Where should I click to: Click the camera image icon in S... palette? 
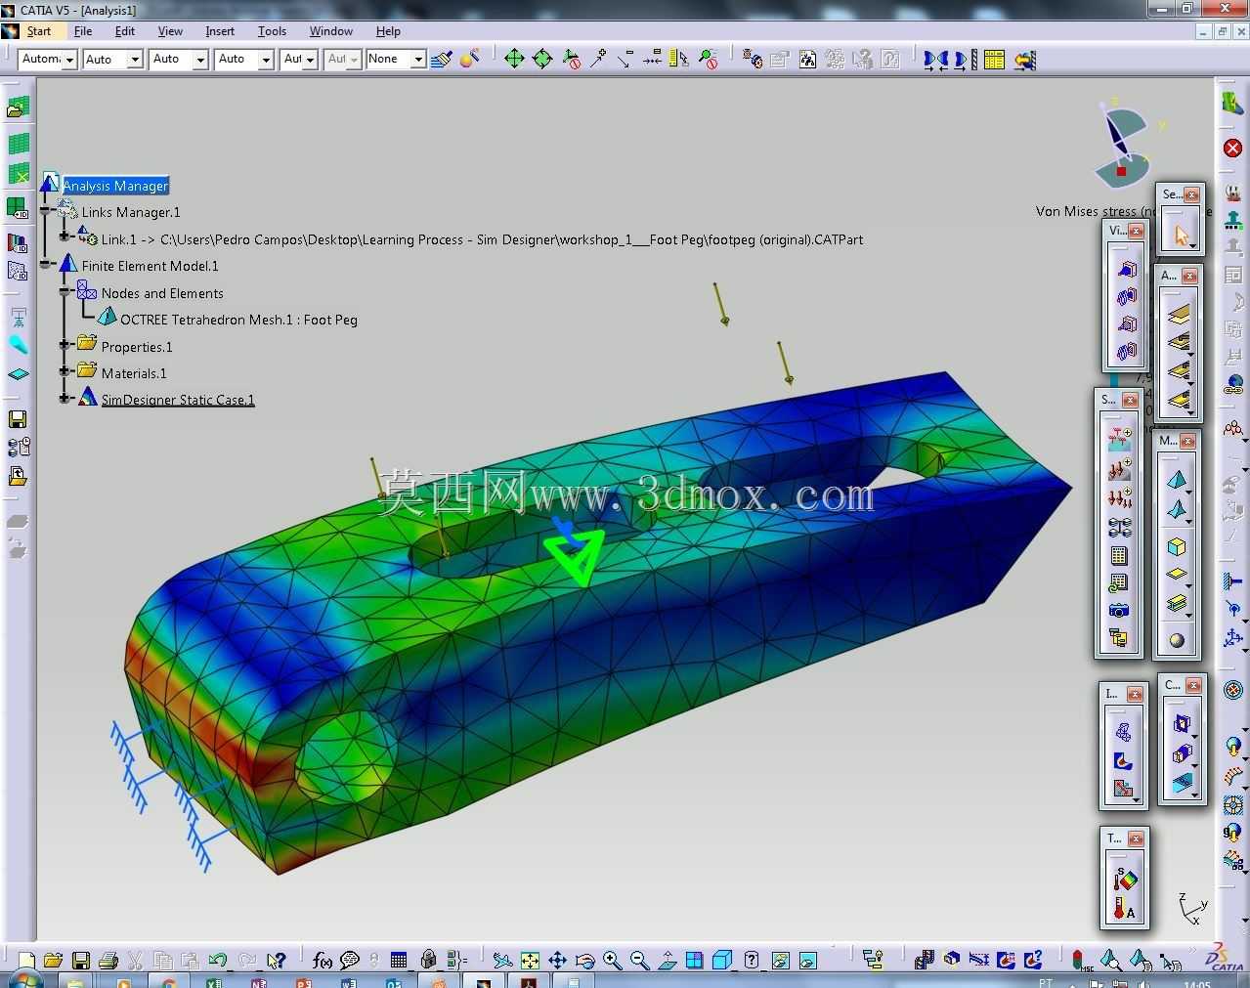click(x=1119, y=611)
